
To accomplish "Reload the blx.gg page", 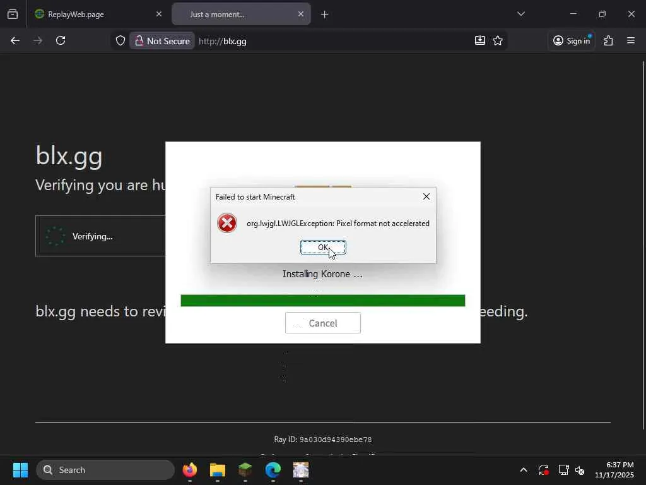I will pos(61,41).
